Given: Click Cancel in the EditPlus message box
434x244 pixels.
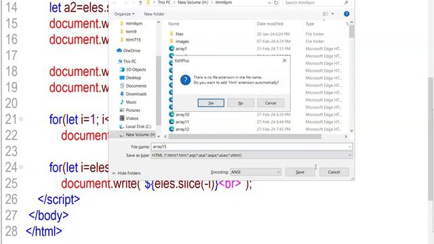Looking at the screenshot, I should click(271, 103).
